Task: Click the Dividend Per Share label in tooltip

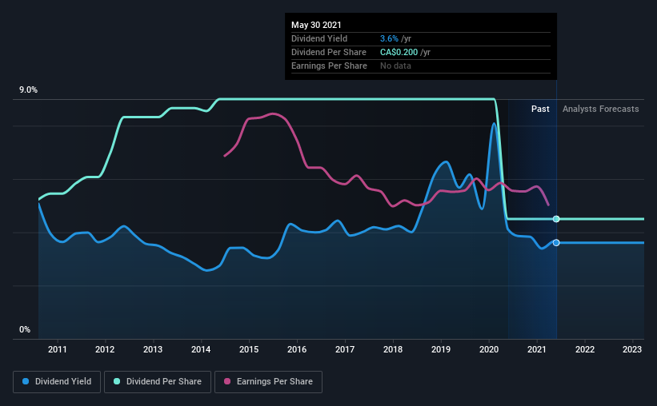Action: click(x=329, y=52)
